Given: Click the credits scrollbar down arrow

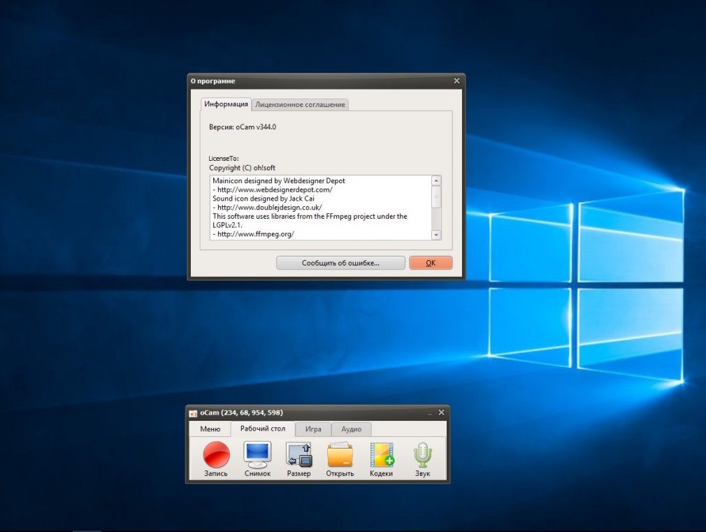Looking at the screenshot, I should point(436,235).
